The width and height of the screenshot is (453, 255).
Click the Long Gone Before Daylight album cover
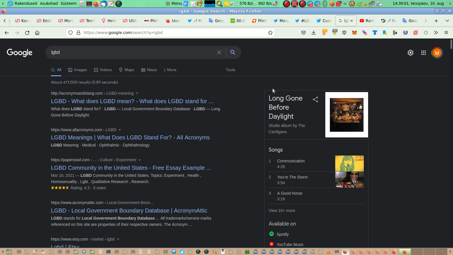pyautogui.click(x=347, y=115)
